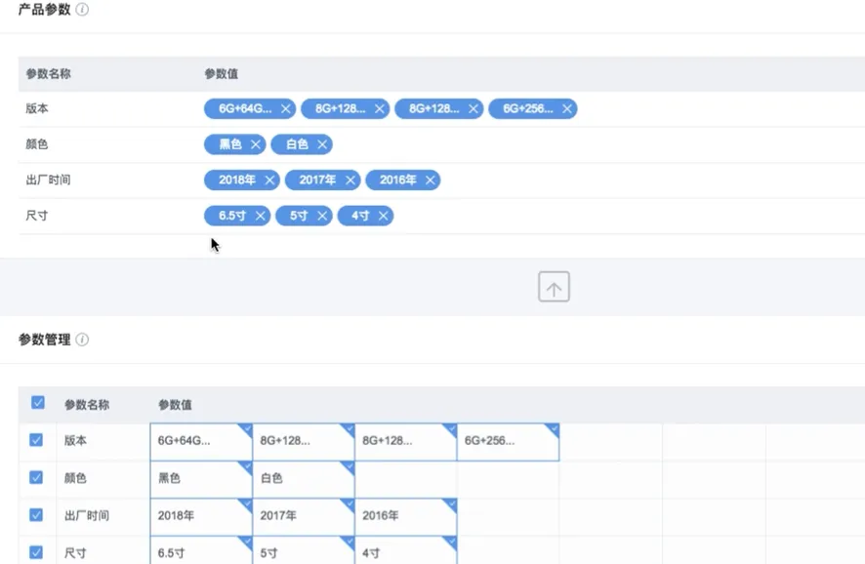Remove the 6.5寸 tag using its X
The width and height of the screenshot is (865, 564).
pyautogui.click(x=261, y=216)
